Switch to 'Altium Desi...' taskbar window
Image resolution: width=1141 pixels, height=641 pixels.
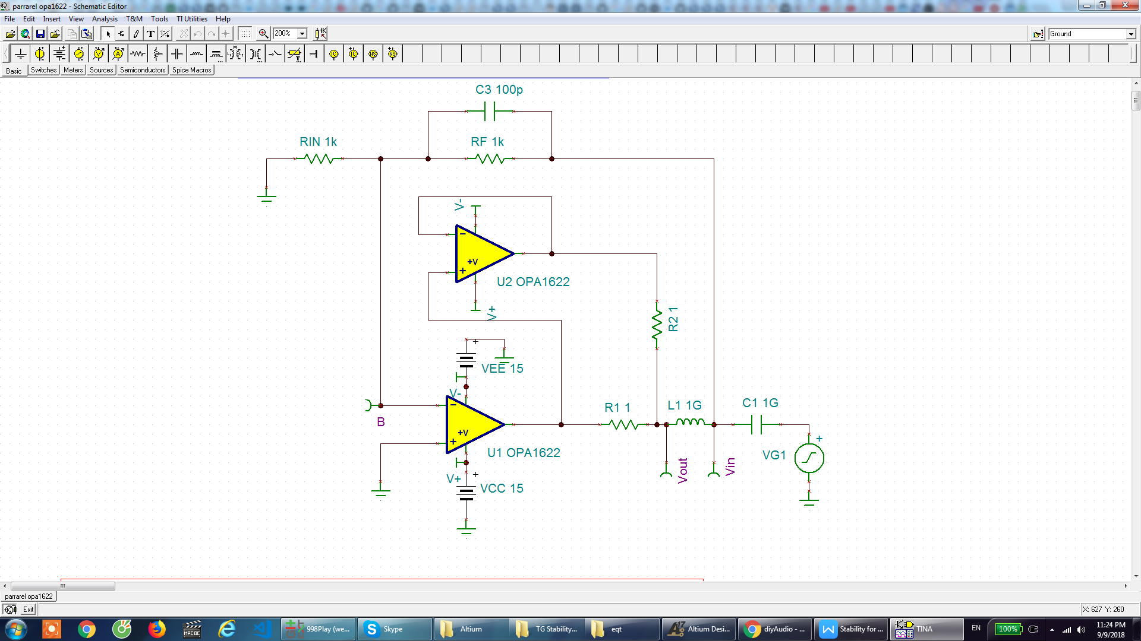tap(698, 629)
